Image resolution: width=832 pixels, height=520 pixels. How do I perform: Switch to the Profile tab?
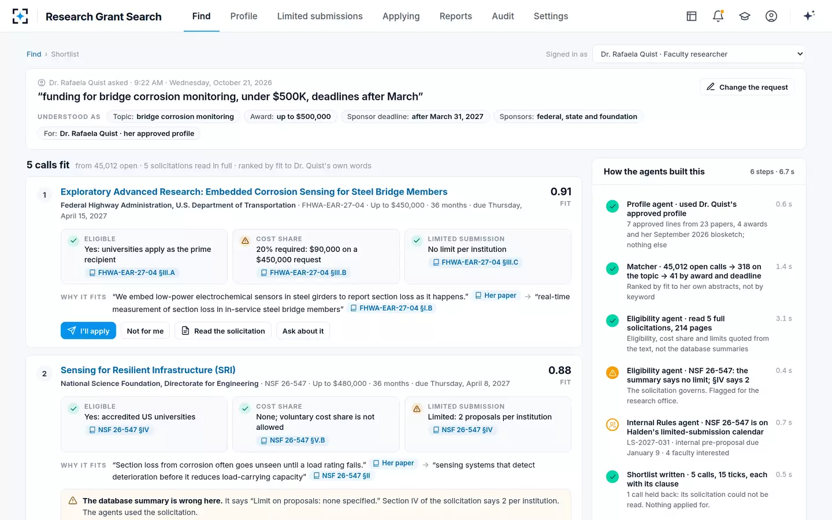coord(244,16)
